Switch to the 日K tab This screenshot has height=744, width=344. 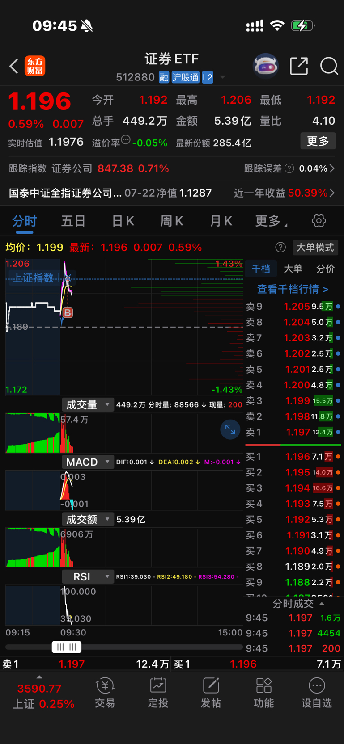tap(123, 221)
